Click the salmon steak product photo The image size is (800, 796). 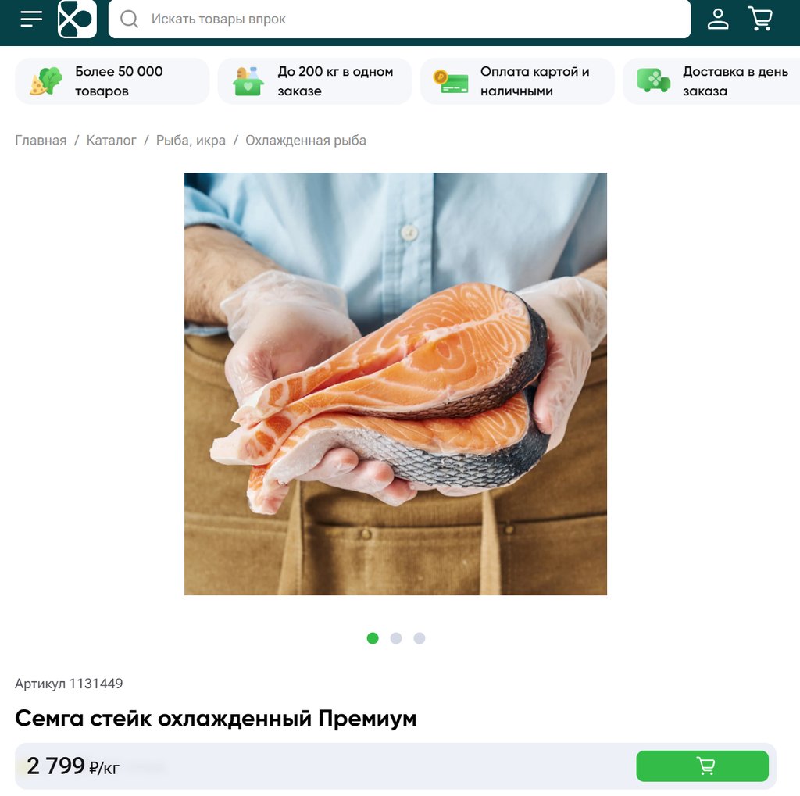click(x=395, y=384)
